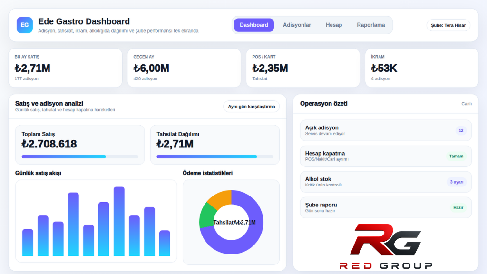Click the tallest bar in Günlük satış akışı
The height and width of the screenshot is (274, 487).
119,221
